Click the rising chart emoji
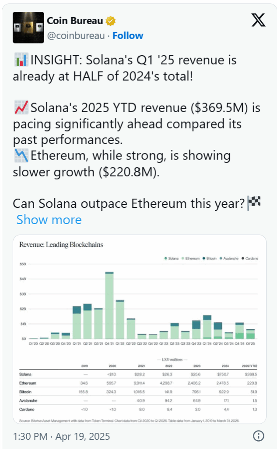The image size is (277, 449). coord(21,108)
